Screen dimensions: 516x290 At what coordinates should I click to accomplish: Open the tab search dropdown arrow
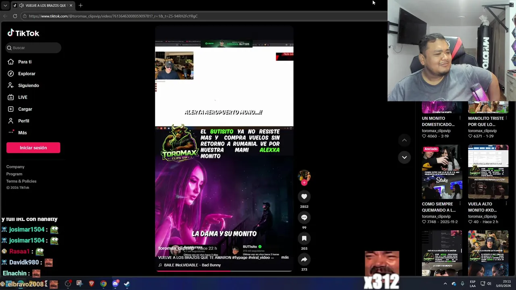point(5,5)
